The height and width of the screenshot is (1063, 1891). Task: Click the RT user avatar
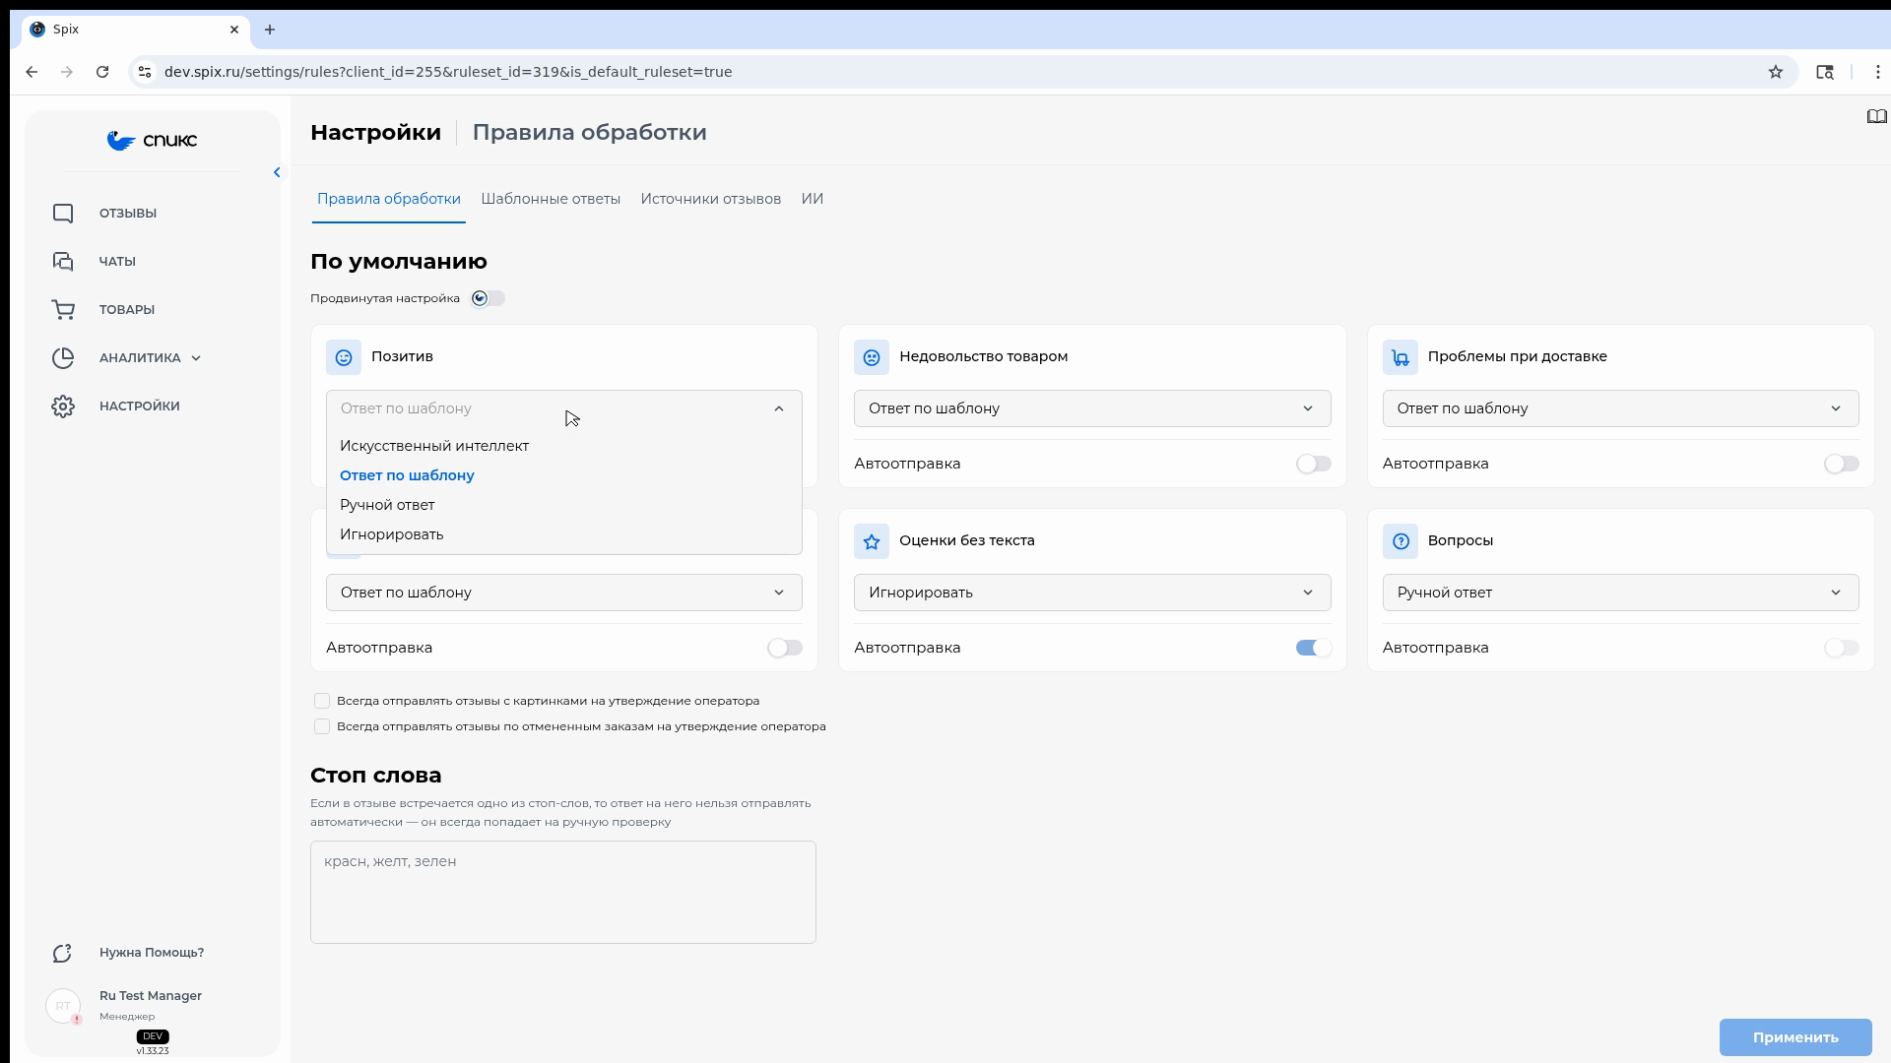click(63, 1006)
